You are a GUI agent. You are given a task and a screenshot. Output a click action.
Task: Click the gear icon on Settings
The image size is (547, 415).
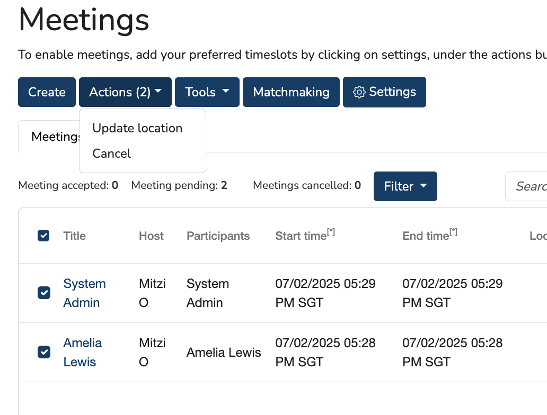[x=359, y=92]
